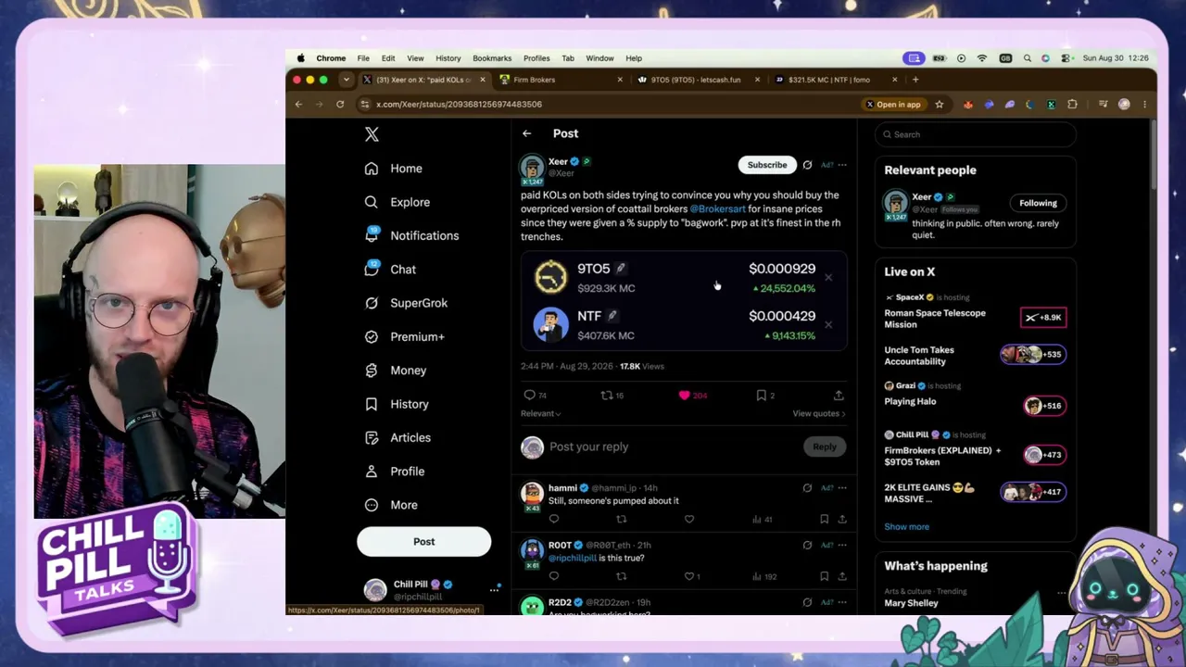Click the X logo in the sidebar
The height and width of the screenshot is (667, 1186).
(x=372, y=134)
